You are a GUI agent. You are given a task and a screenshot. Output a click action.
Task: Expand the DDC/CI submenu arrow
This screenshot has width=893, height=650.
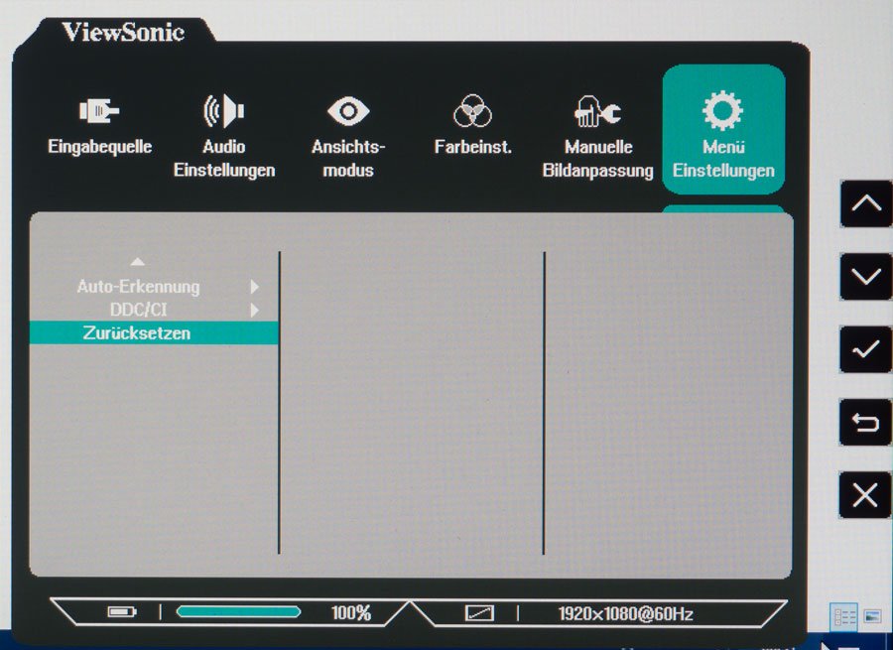(x=254, y=310)
